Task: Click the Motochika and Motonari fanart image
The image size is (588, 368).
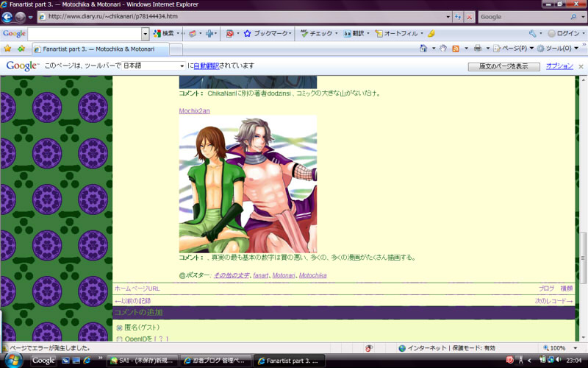Action: pyautogui.click(x=248, y=183)
